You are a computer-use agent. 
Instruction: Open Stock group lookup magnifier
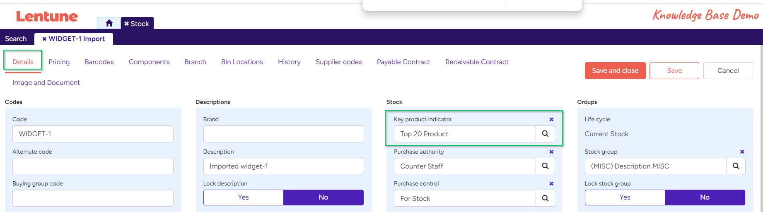[x=736, y=166]
